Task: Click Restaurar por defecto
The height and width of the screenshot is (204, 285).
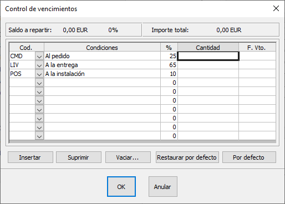Action: click(x=187, y=157)
